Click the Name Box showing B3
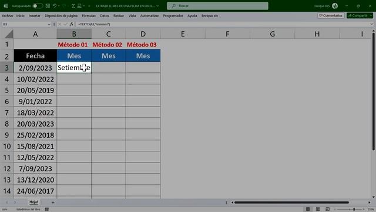The image size is (376, 212). [x=25, y=24]
